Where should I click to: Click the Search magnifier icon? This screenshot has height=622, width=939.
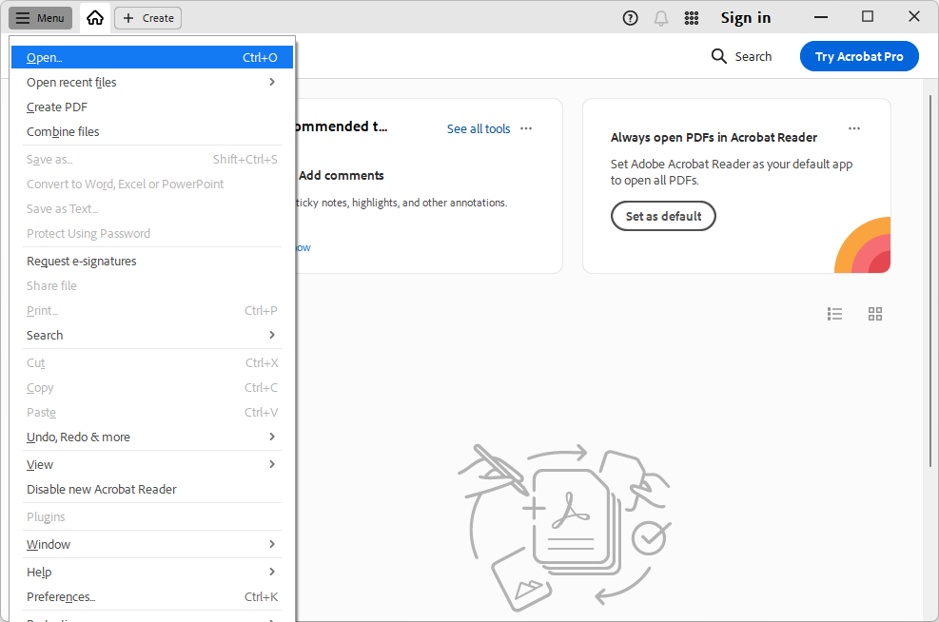click(718, 56)
